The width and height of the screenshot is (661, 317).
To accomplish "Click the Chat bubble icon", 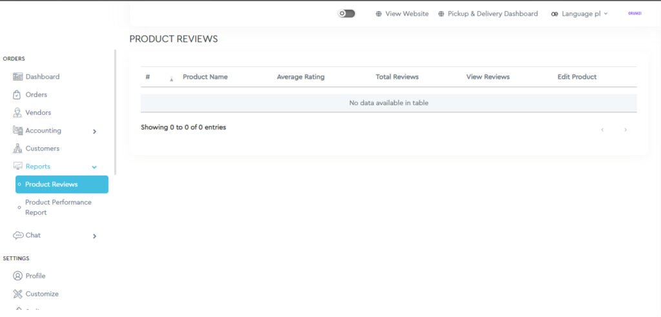I will tap(17, 236).
